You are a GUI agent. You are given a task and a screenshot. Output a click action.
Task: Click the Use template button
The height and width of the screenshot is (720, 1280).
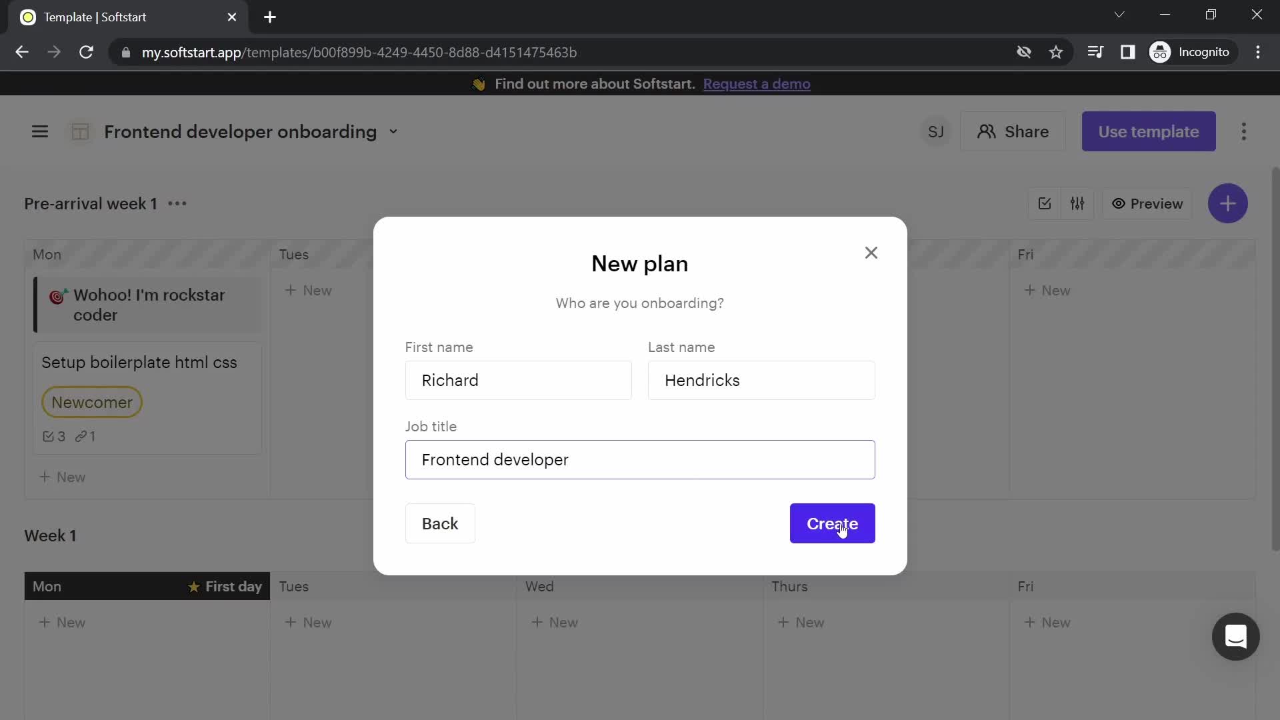coord(1148,131)
